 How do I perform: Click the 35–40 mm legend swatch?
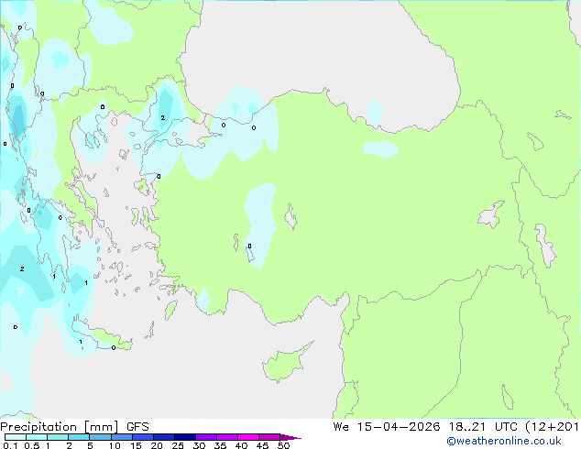click(227, 437)
